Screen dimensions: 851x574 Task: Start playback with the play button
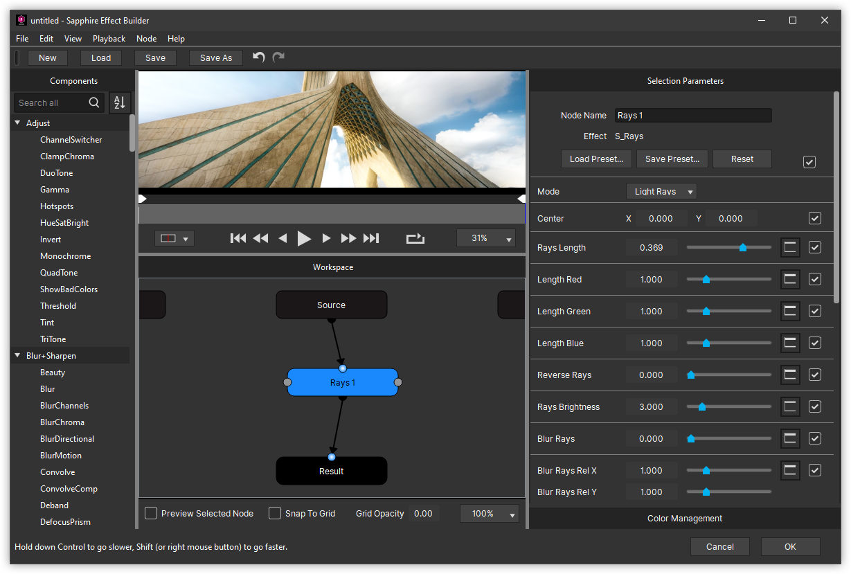[304, 238]
